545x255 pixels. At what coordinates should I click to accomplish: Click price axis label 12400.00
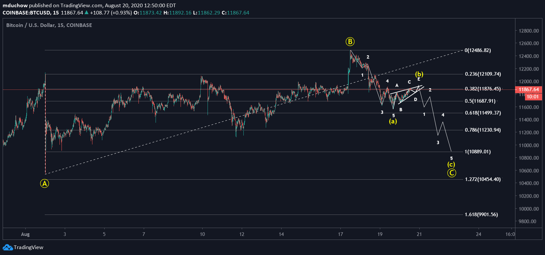(529, 56)
